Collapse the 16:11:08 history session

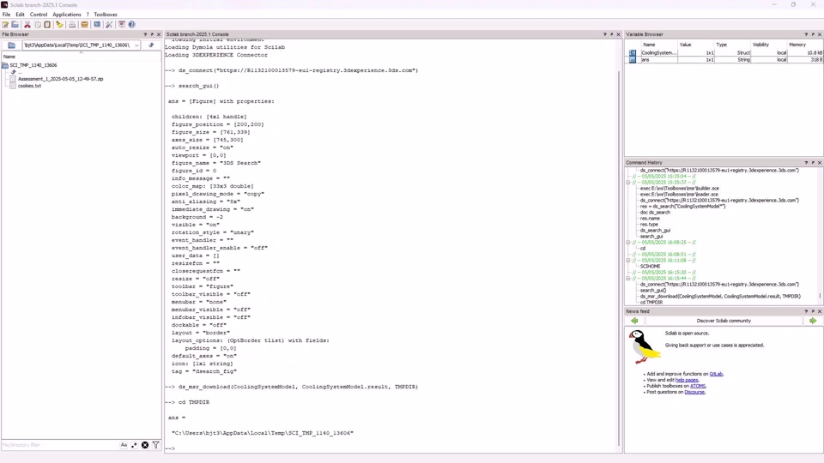pyautogui.click(x=628, y=261)
